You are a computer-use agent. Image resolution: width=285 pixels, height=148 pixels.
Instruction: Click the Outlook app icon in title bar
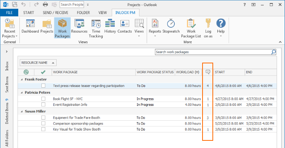(x=6, y=5)
